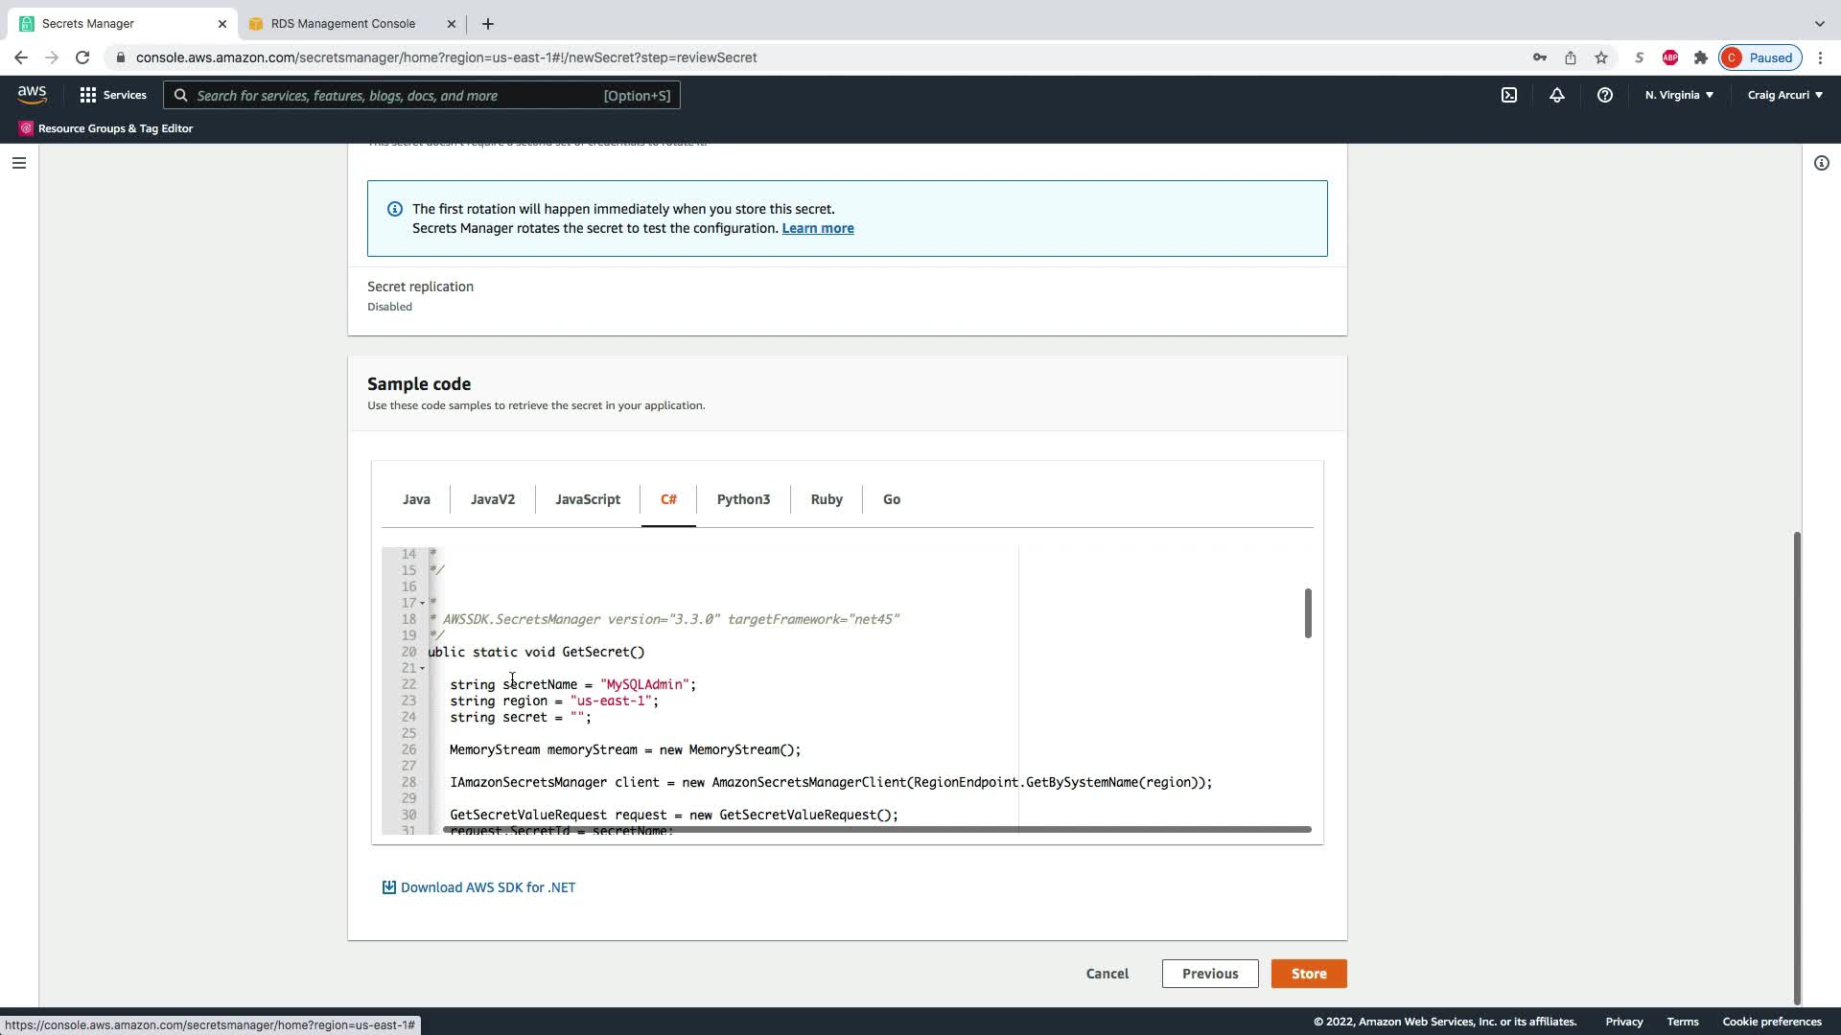The image size is (1841, 1035).
Task: Open the Chrome extensions puzzle icon
Action: click(1700, 57)
